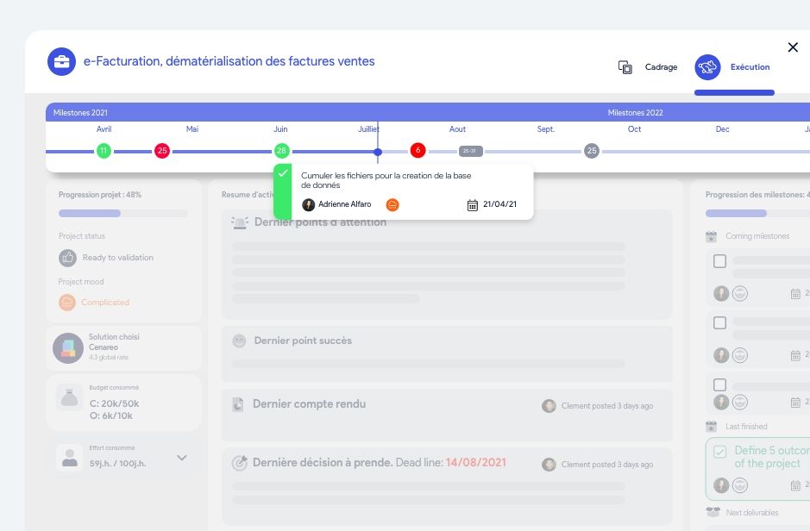The width and height of the screenshot is (810, 531).
Task: Click the Progression projet 48% progress bar
Action: point(123,213)
